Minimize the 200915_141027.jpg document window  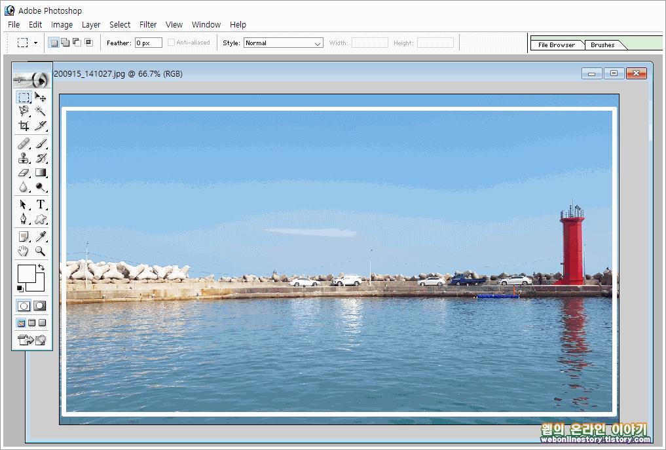tap(591, 73)
